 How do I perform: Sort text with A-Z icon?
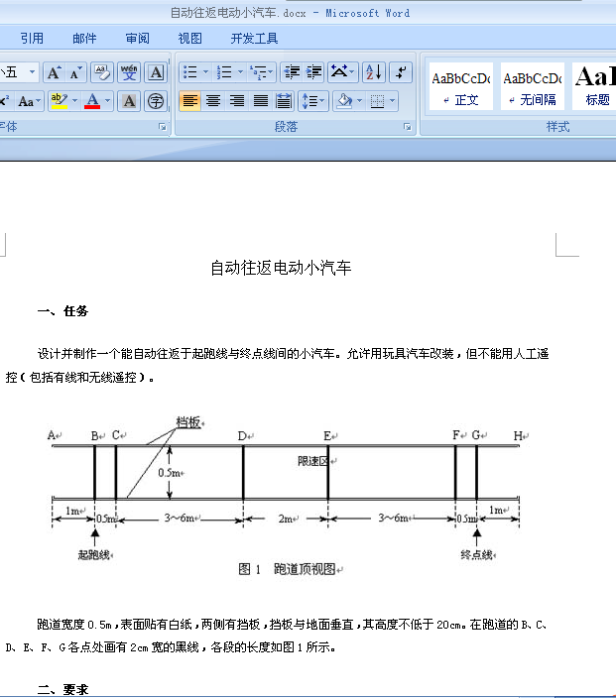[x=374, y=72]
